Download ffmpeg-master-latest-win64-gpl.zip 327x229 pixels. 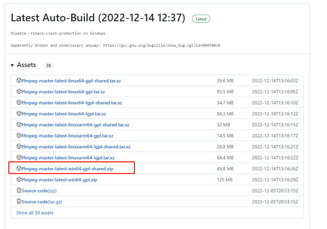click(59, 180)
